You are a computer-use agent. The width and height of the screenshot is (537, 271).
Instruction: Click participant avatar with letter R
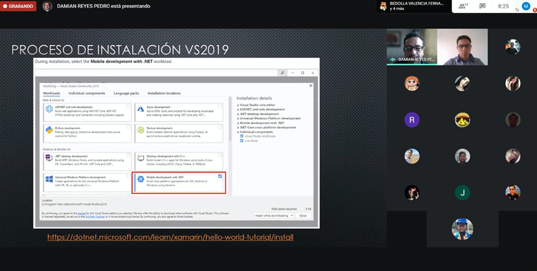[x=412, y=120]
